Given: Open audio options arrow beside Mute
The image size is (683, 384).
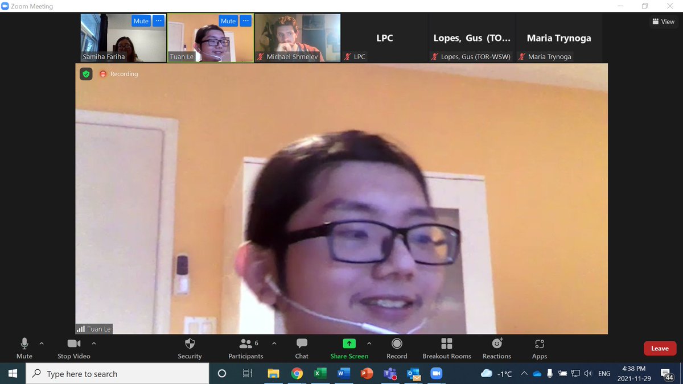Looking at the screenshot, I should click(x=42, y=344).
